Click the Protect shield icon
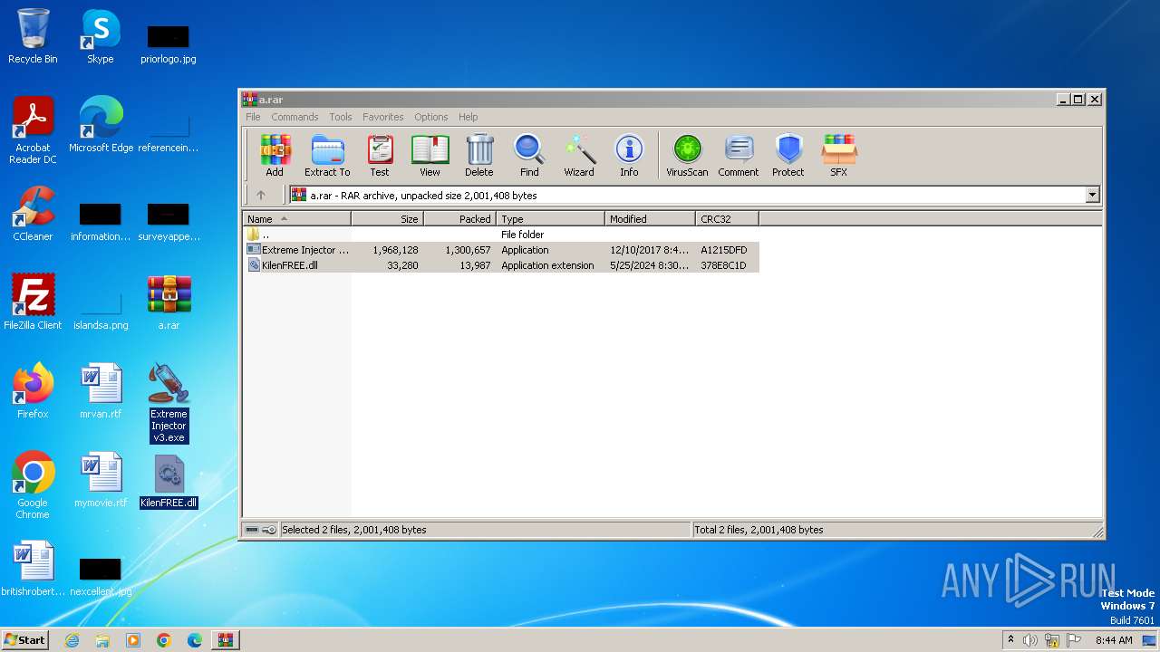Image resolution: width=1160 pixels, height=652 pixels. [x=788, y=156]
